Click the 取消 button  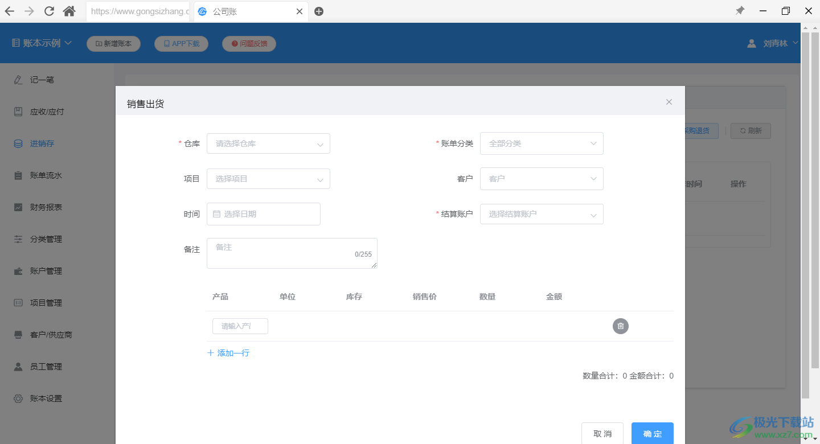(602, 434)
